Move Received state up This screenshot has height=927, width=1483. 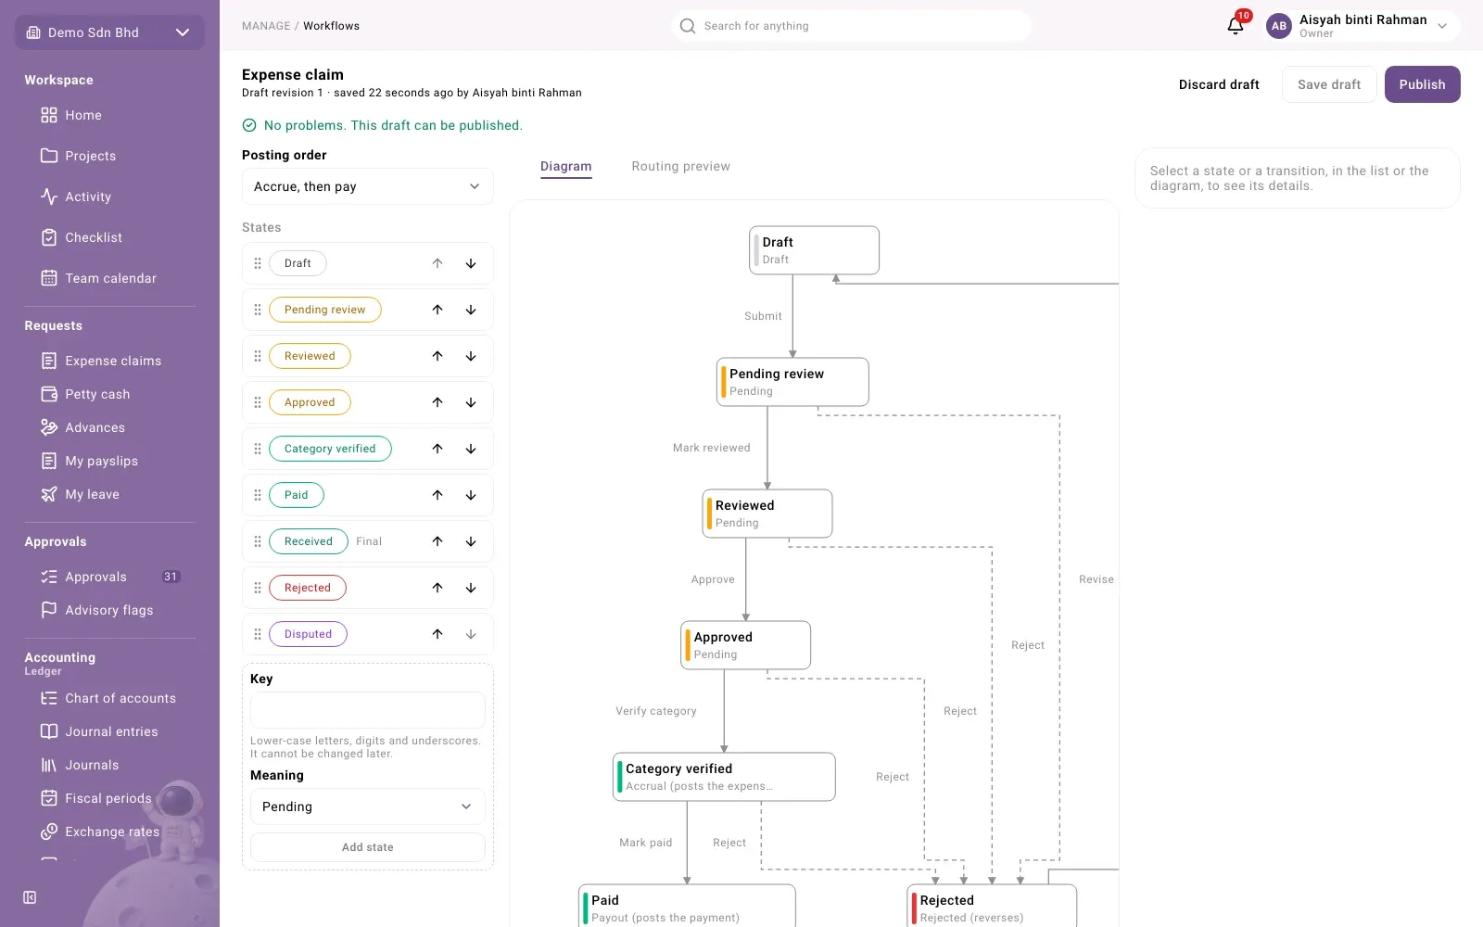click(x=437, y=541)
